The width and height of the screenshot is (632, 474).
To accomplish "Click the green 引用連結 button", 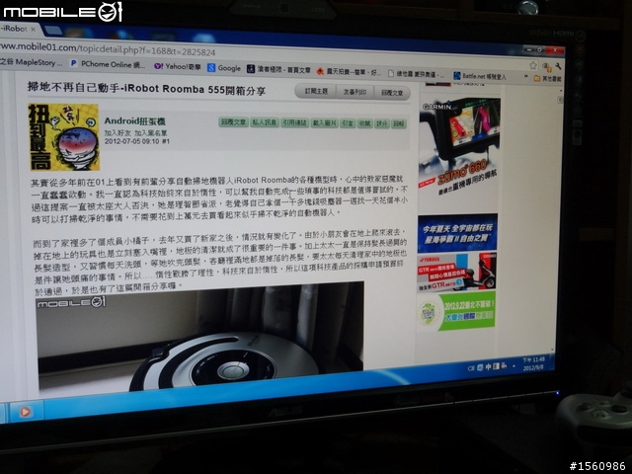I will pos(294,122).
